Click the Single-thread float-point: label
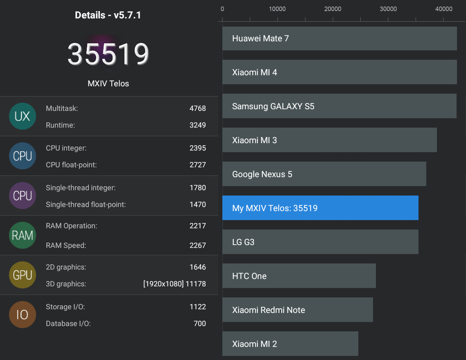The height and width of the screenshot is (360, 466). tap(86, 205)
